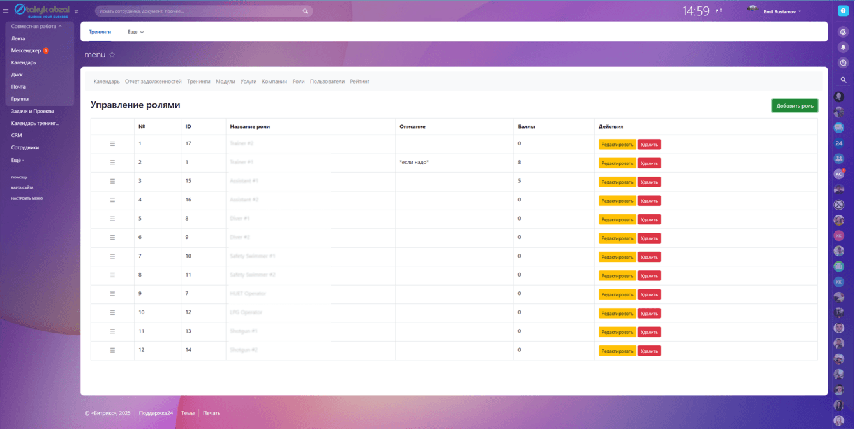Click the swap arrows icon beside logo

[77, 11]
